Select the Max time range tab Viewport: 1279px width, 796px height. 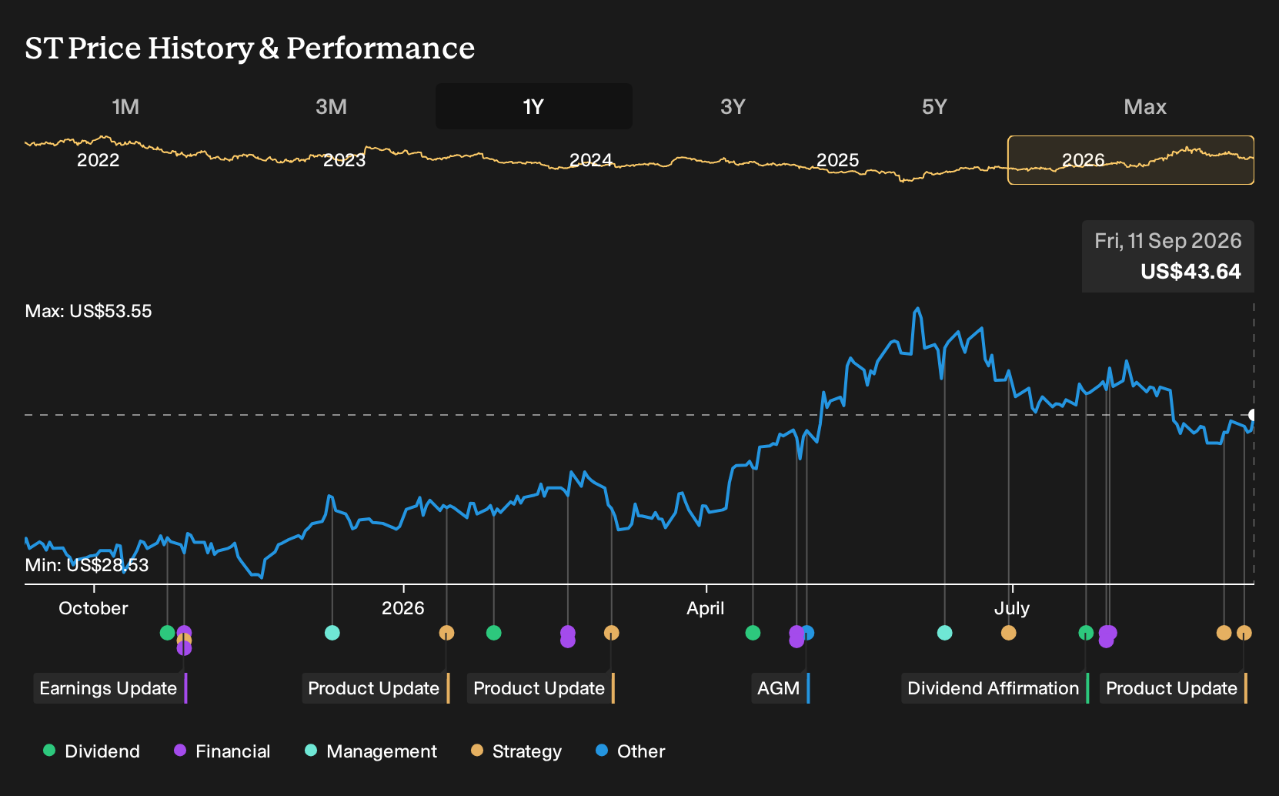(1145, 106)
